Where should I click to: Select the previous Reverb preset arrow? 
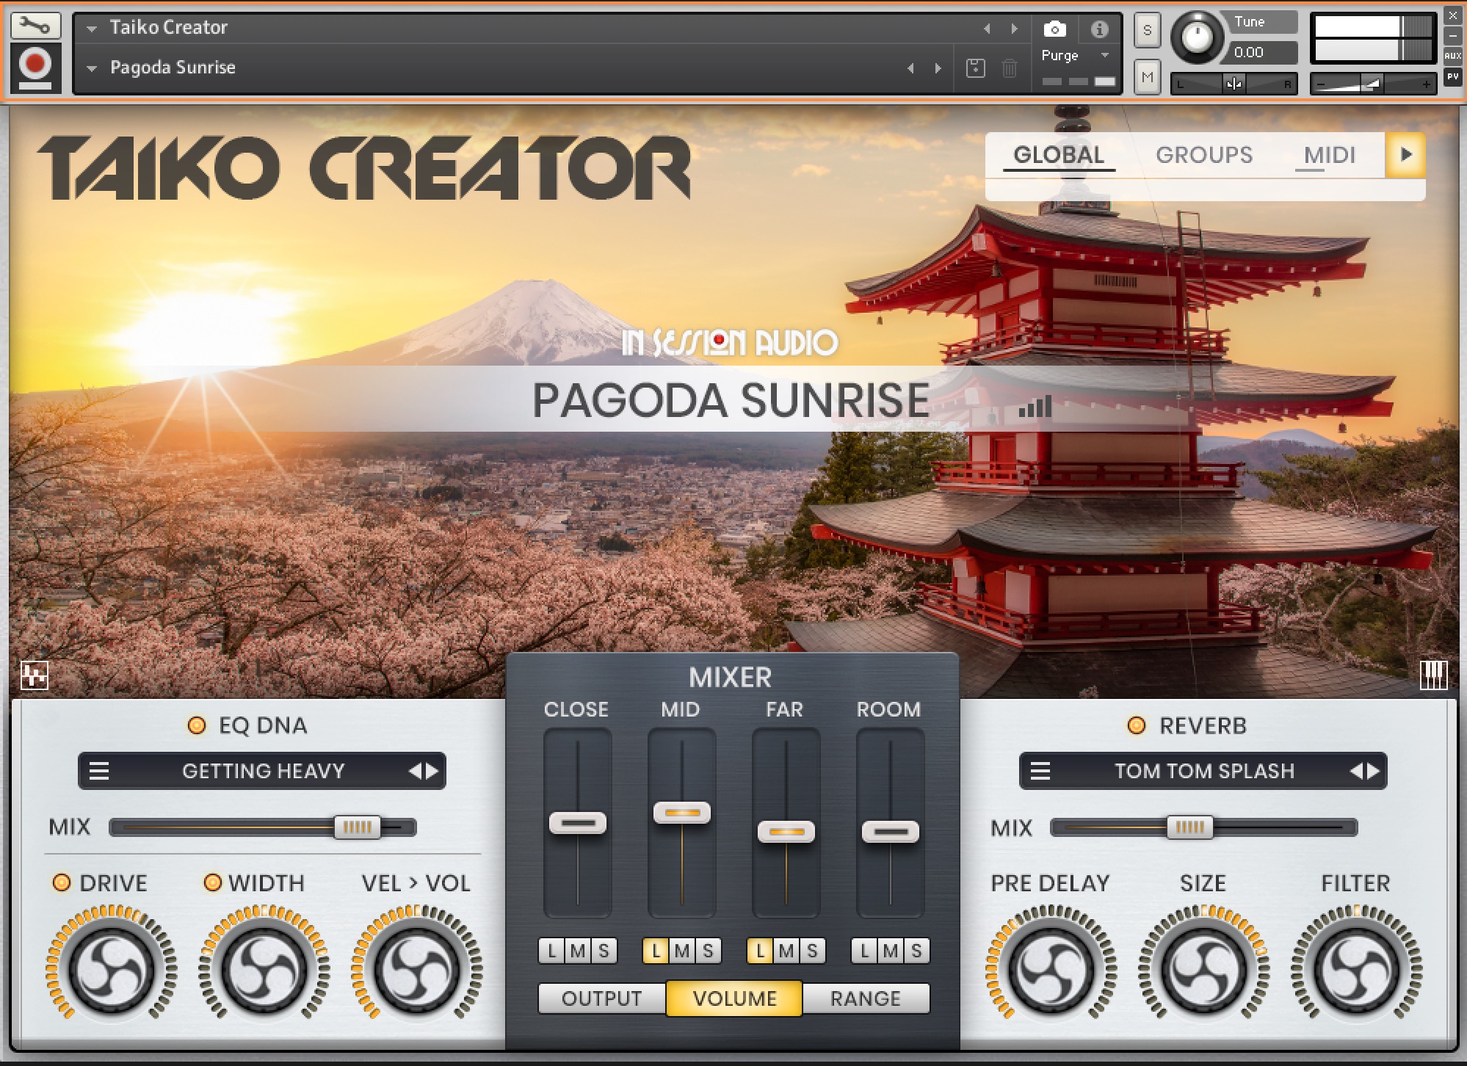coord(1356,771)
